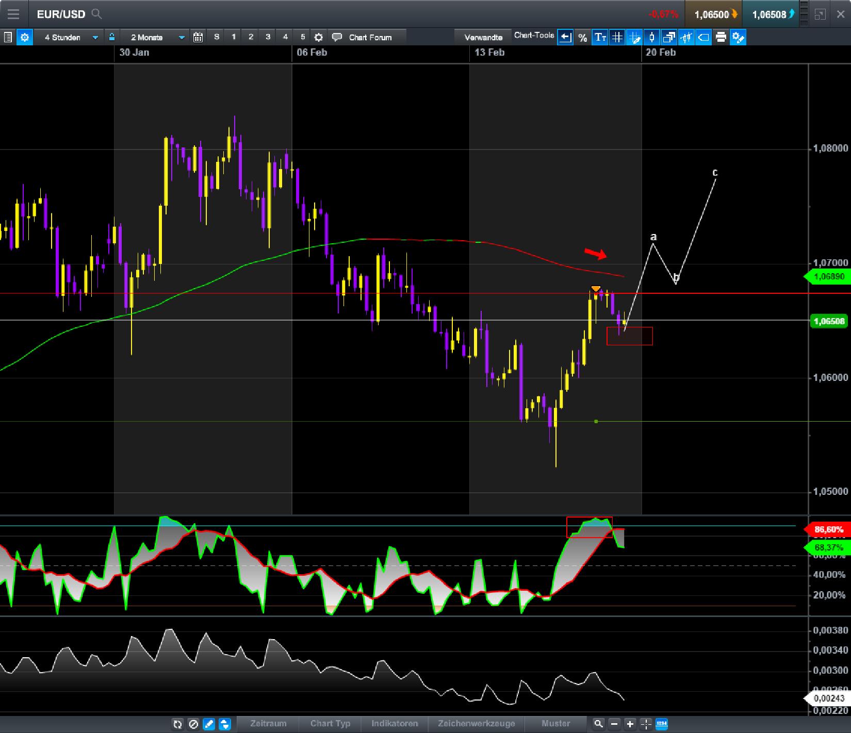Click the candlestick chart type icon
Image resolution: width=851 pixels, height=733 pixels.
(x=652, y=37)
